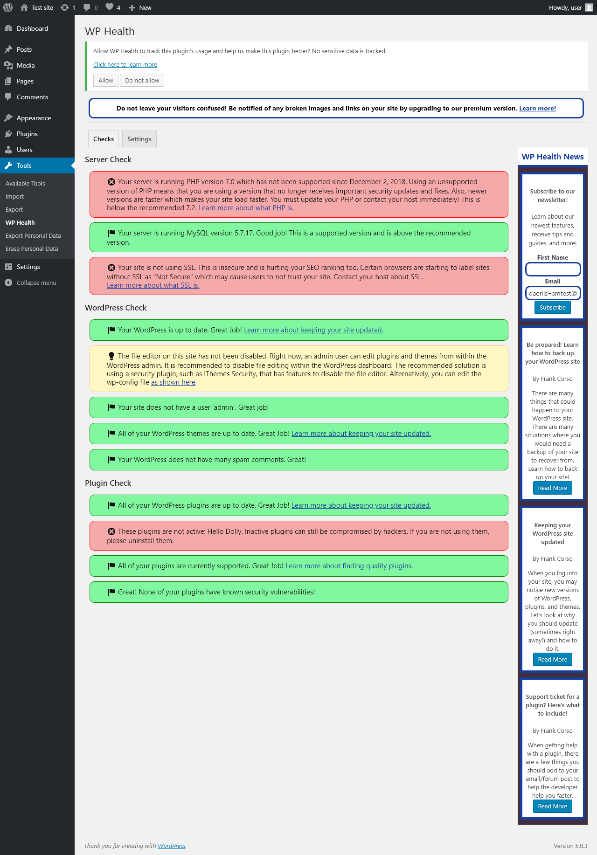Click the lightbulb icon on file editor notice
597x855 pixels.
pos(111,356)
